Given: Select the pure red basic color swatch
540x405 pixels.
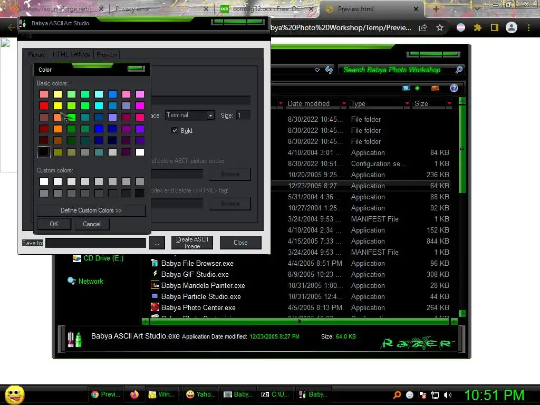Looking at the screenshot, I should [44, 105].
